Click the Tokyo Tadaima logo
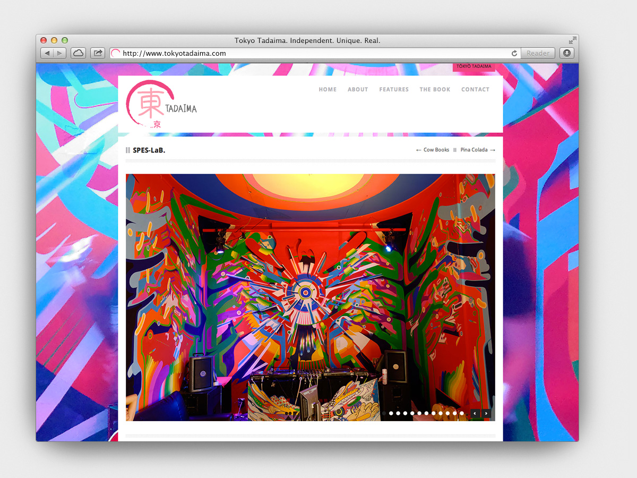The width and height of the screenshot is (637, 478). tap(161, 105)
